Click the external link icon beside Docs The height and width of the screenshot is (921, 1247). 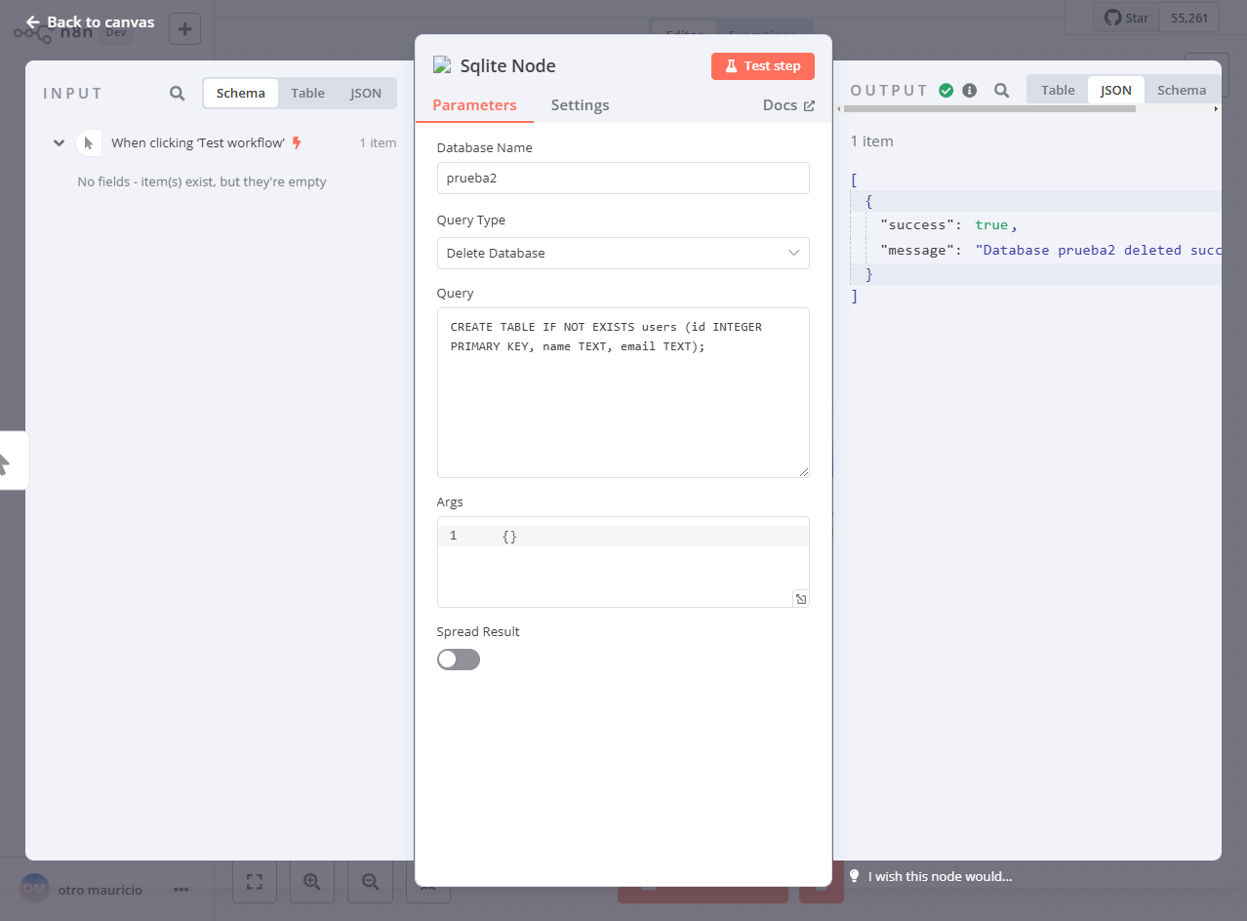click(x=808, y=105)
